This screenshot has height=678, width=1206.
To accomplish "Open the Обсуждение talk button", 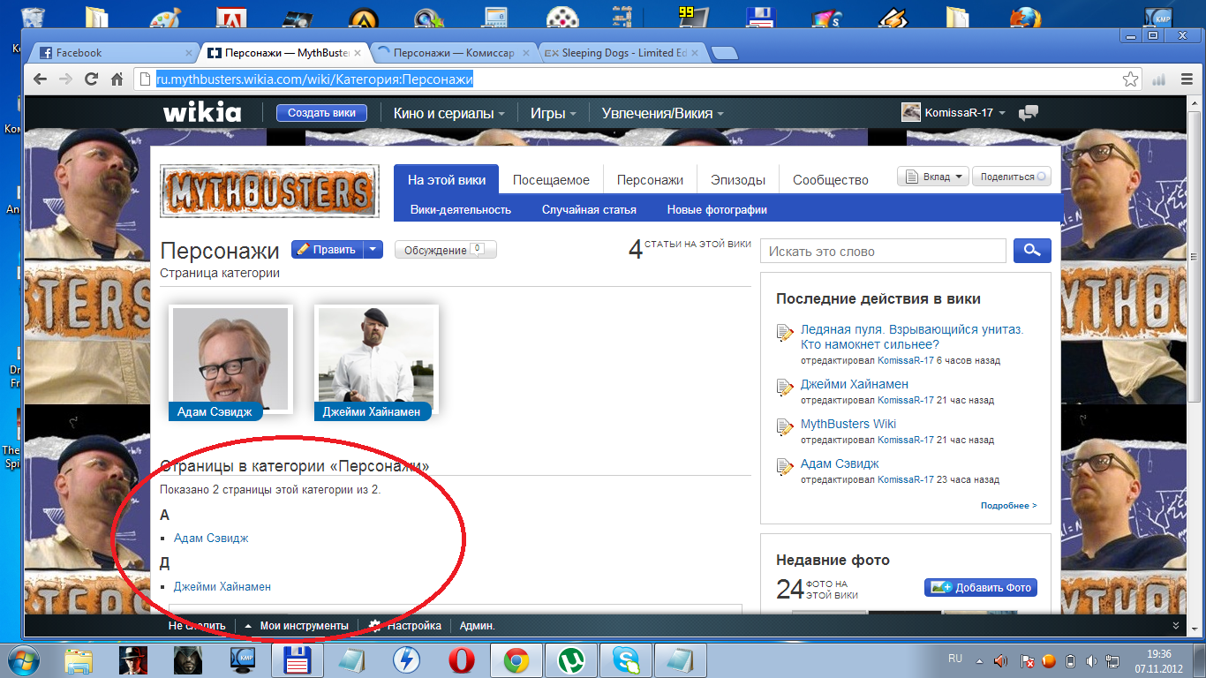I will [x=446, y=250].
